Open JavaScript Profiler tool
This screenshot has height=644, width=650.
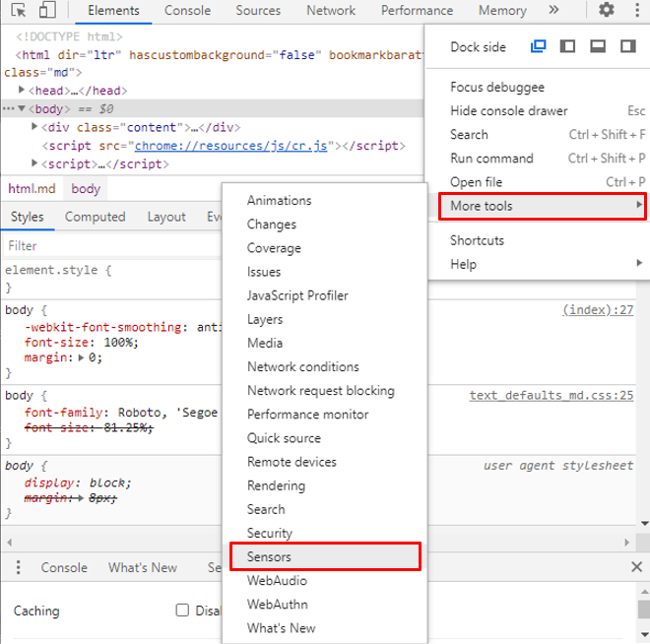[x=325, y=295]
